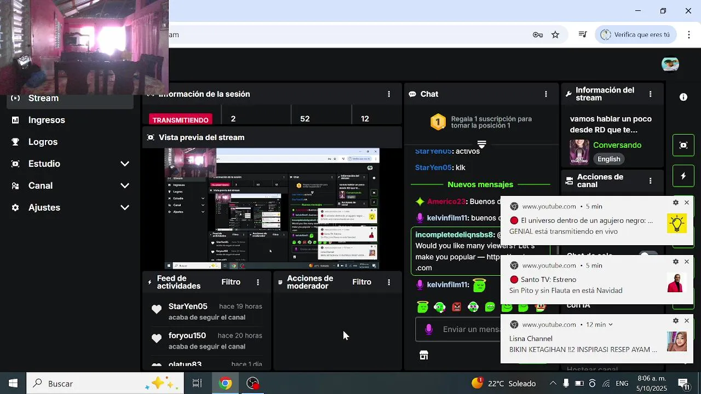Open the shop icon below chat input
This screenshot has height=394, width=701.
[x=424, y=355]
